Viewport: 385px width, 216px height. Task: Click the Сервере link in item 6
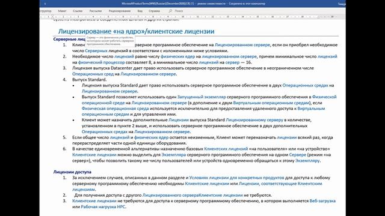(x=298, y=155)
